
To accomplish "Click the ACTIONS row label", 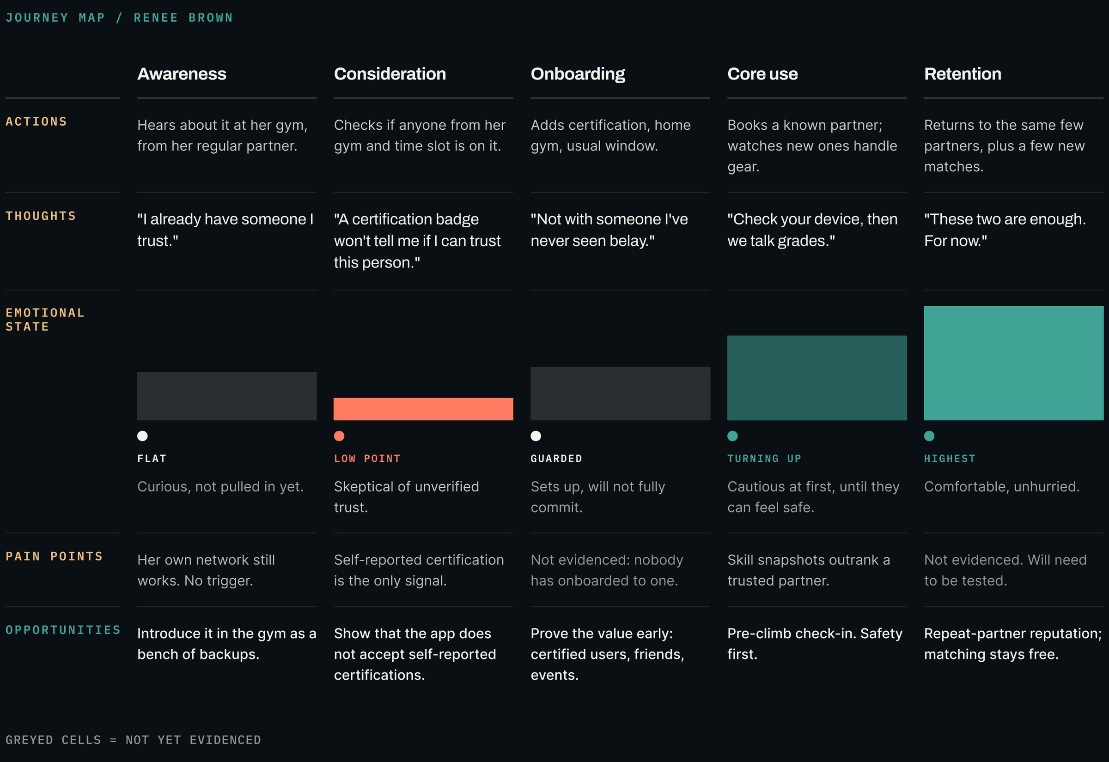I will pos(37,122).
